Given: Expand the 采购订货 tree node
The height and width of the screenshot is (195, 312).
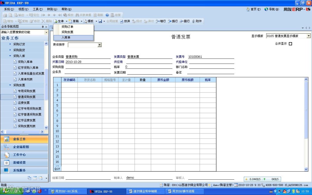Looking at the screenshot, I should click(x=10, y=44).
